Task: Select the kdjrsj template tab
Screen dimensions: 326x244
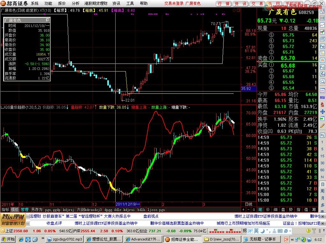Action: (x=68, y=210)
